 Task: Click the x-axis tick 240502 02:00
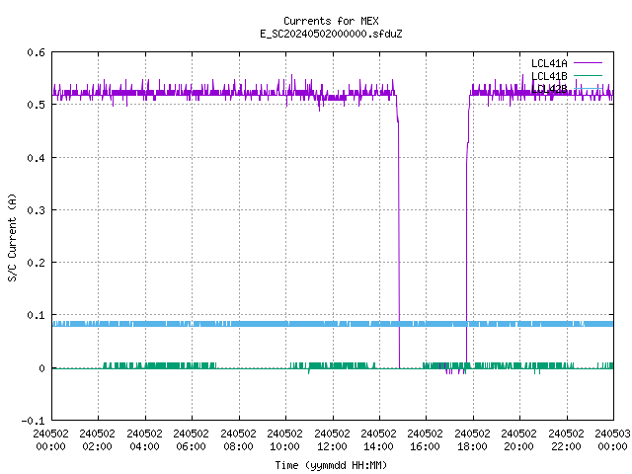(97, 439)
